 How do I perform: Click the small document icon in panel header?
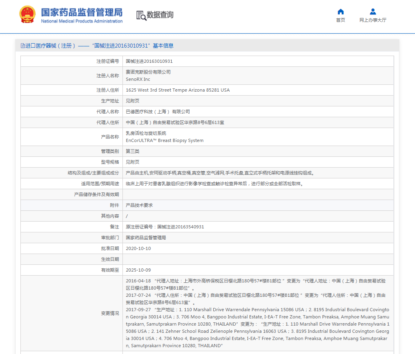pyautogui.click(x=22, y=46)
